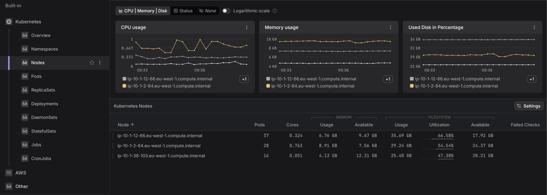Click the binoculars icon beside Jobs
This screenshot has height=195, width=547.
(x=25, y=145)
